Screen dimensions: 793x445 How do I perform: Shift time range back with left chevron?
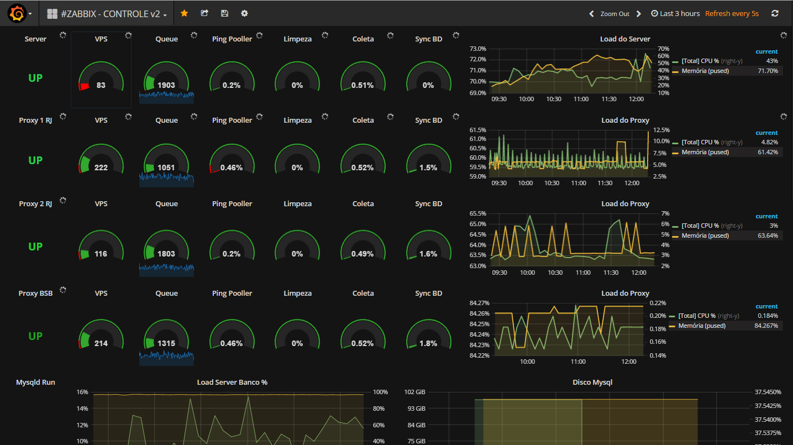591,14
